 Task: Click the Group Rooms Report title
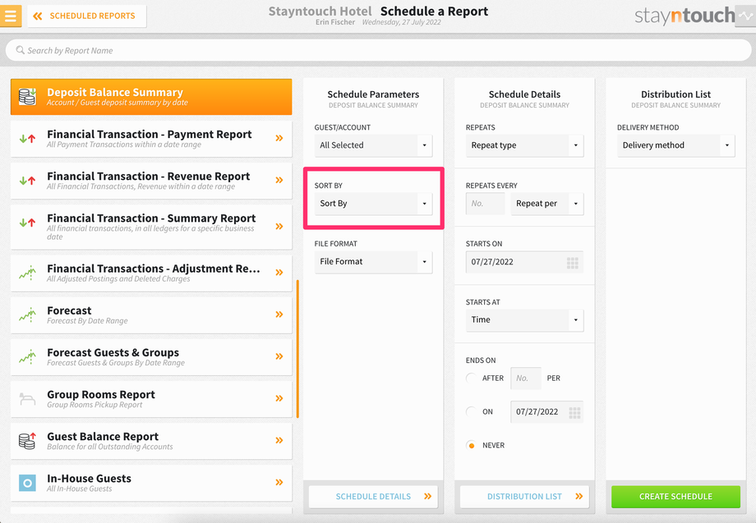101,394
